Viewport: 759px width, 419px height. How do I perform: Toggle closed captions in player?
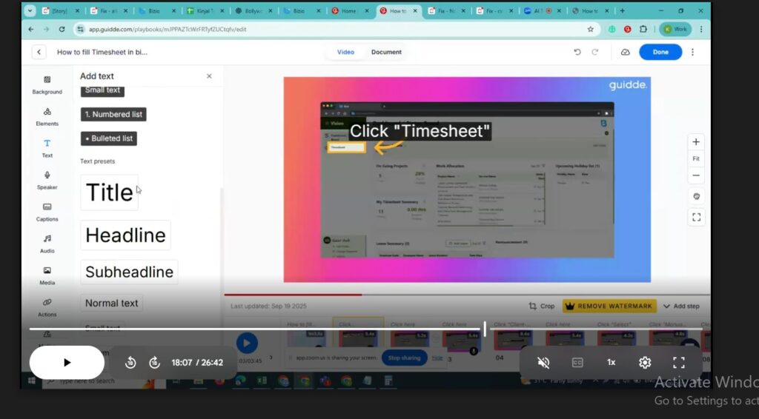tap(577, 362)
